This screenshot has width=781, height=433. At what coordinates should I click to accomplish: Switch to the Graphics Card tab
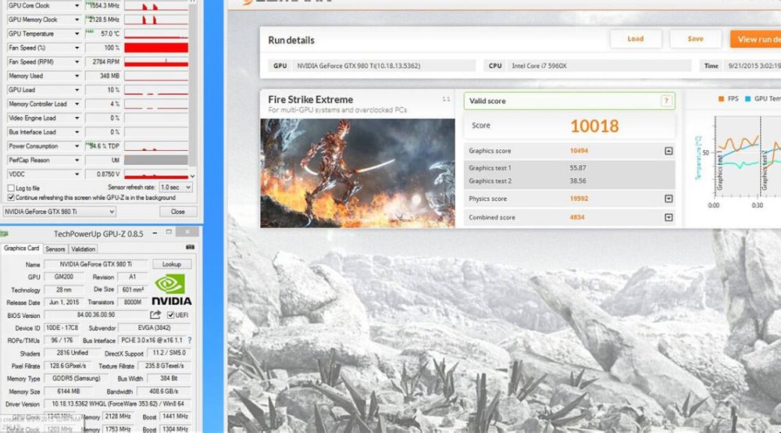pos(21,248)
